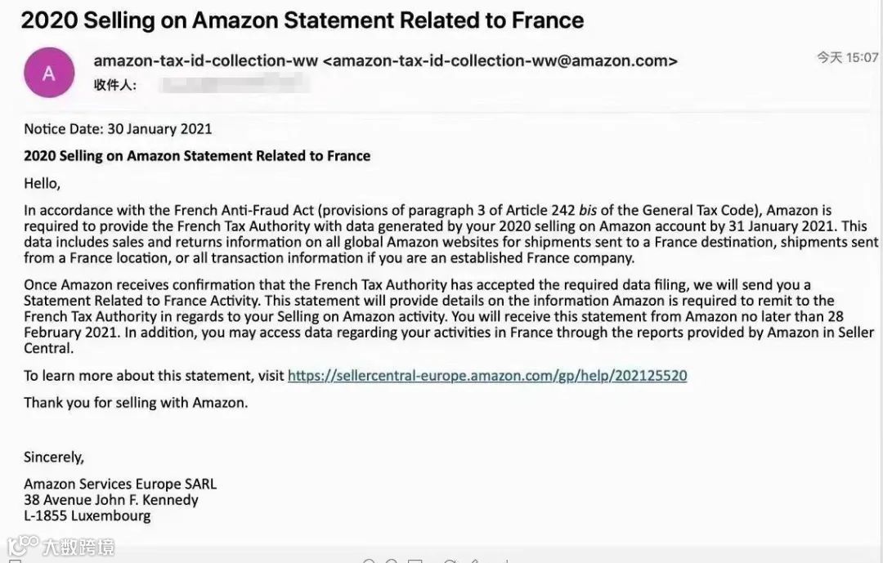The width and height of the screenshot is (883, 563).
Task: Click the paragraph starting Once Amazon receives
Action: coord(449,316)
